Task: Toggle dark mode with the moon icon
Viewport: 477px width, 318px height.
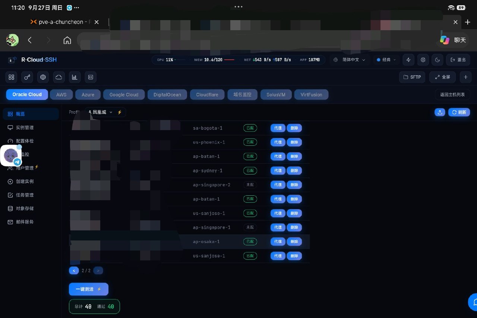Action: [437, 60]
